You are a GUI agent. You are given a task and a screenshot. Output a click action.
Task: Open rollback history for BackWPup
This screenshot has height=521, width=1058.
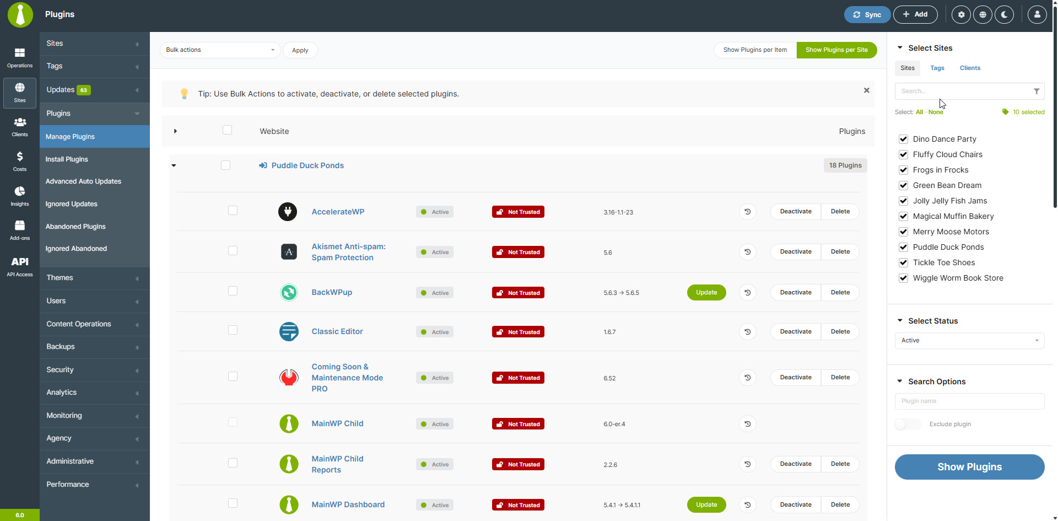tap(747, 292)
